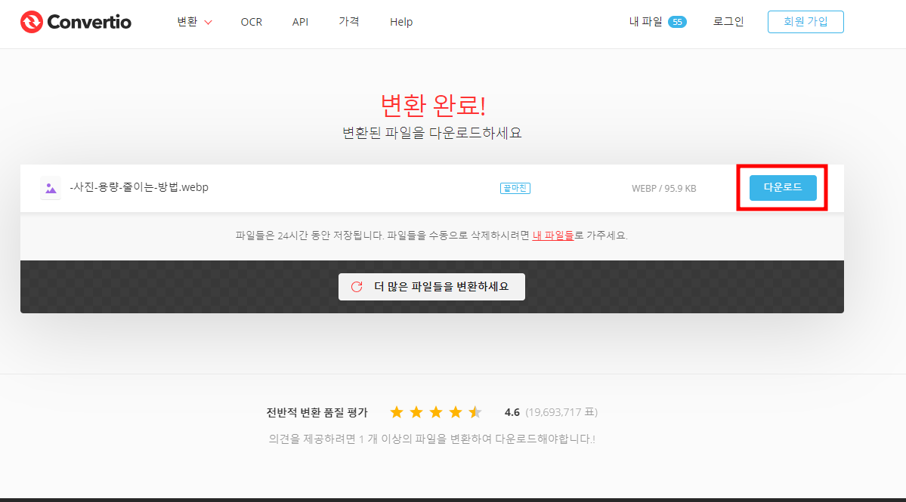This screenshot has width=906, height=502.
Task: Open the 가격 pricing page
Action: [348, 22]
